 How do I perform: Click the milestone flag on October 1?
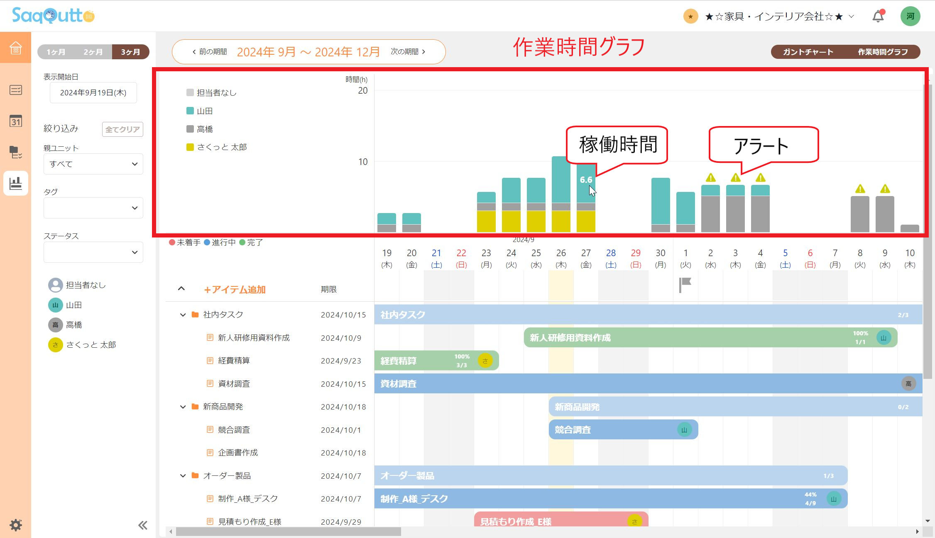685,284
